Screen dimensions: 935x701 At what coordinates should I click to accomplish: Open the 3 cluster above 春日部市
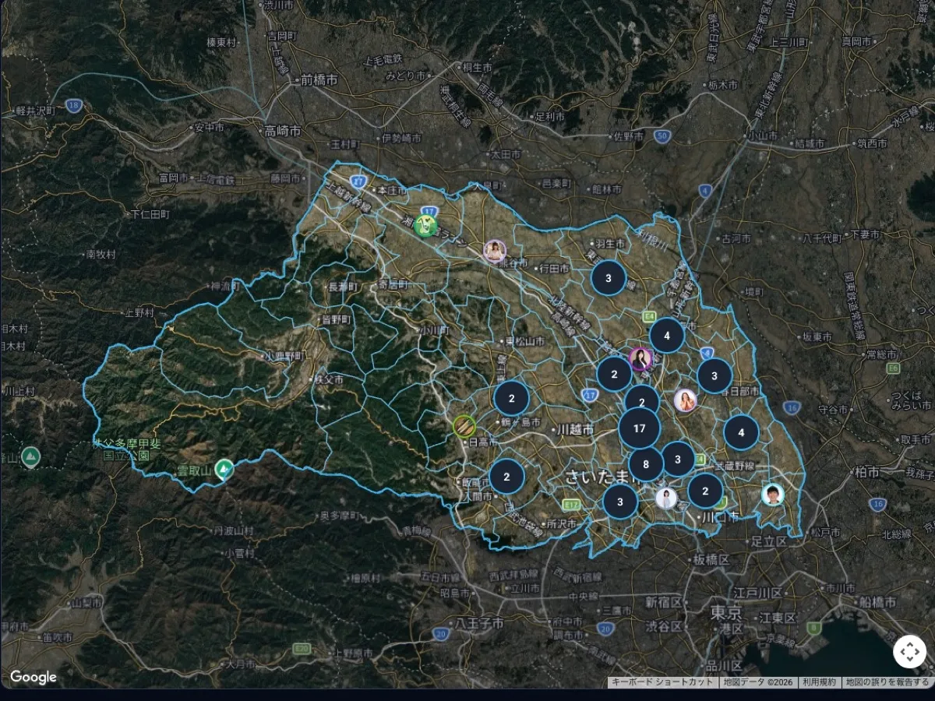714,376
